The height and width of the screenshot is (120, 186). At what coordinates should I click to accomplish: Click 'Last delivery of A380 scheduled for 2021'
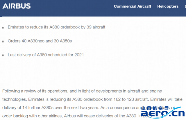[x=46, y=55]
